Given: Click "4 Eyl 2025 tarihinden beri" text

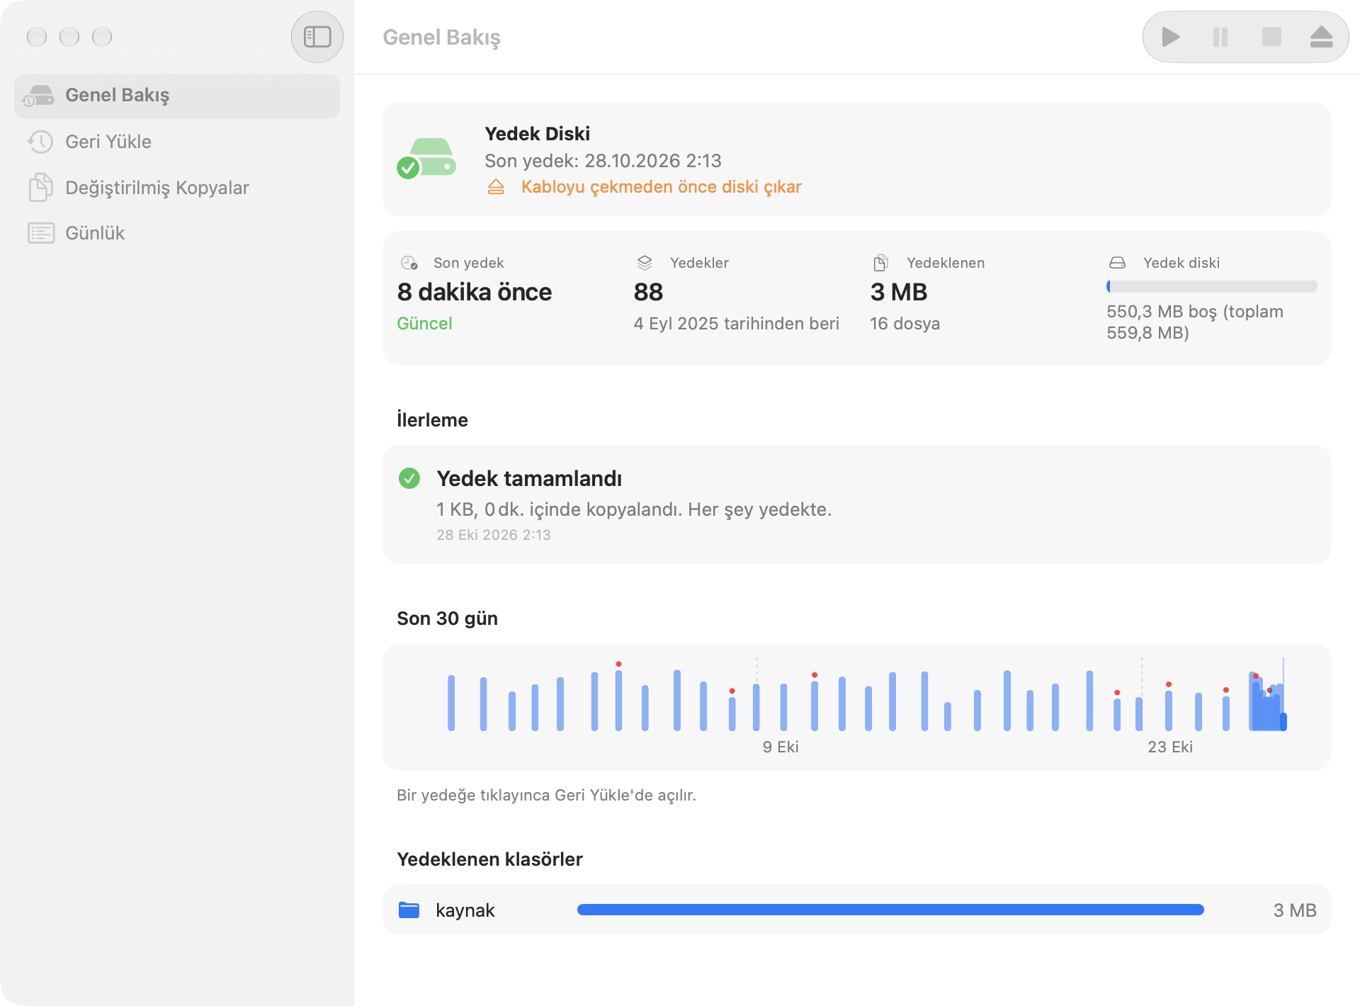Looking at the screenshot, I should (x=736, y=324).
